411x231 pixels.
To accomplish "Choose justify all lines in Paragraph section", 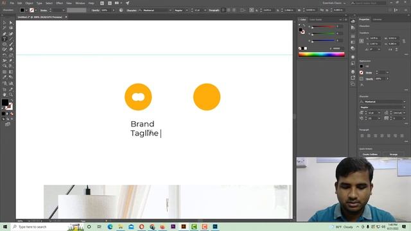I will click(x=401, y=135).
